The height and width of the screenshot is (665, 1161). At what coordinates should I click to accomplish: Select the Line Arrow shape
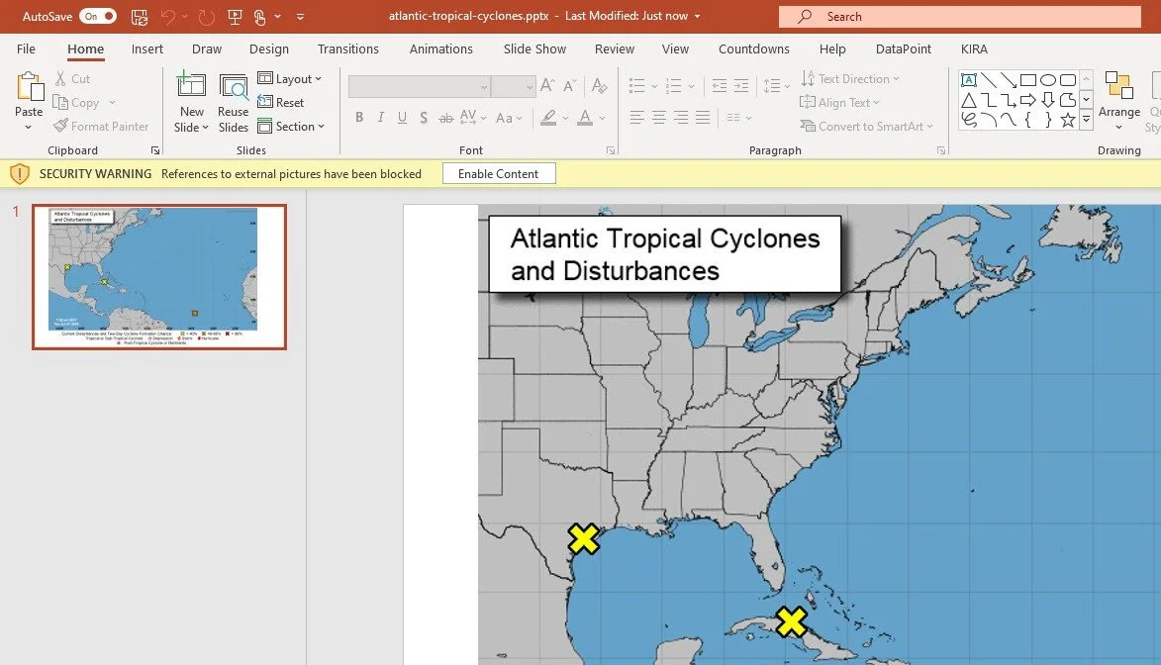(x=1009, y=80)
